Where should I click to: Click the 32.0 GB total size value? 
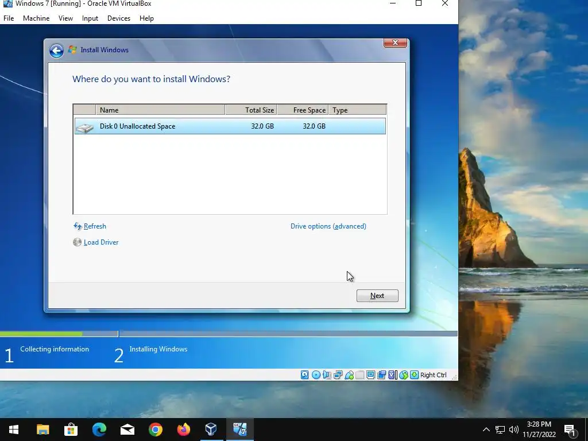pyautogui.click(x=262, y=126)
